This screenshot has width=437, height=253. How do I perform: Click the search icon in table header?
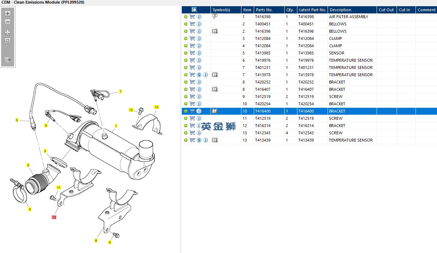pyautogui.click(x=195, y=10)
